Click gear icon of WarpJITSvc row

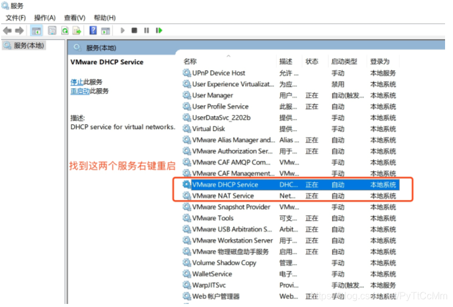tap(186, 285)
